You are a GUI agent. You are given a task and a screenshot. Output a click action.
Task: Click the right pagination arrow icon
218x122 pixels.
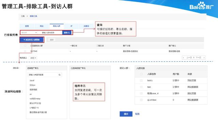[204, 58]
